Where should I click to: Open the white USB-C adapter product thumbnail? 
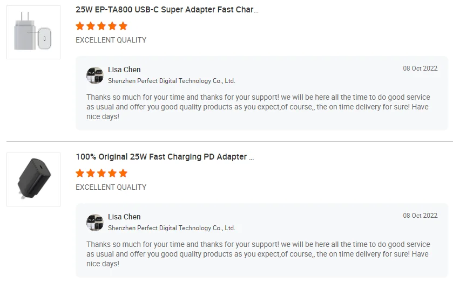(x=33, y=32)
